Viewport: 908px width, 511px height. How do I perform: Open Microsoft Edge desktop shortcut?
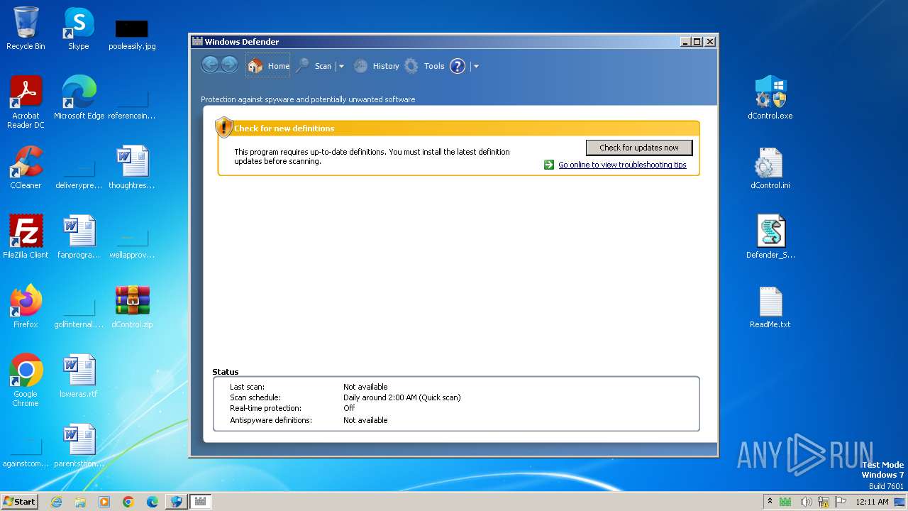click(x=79, y=98)
